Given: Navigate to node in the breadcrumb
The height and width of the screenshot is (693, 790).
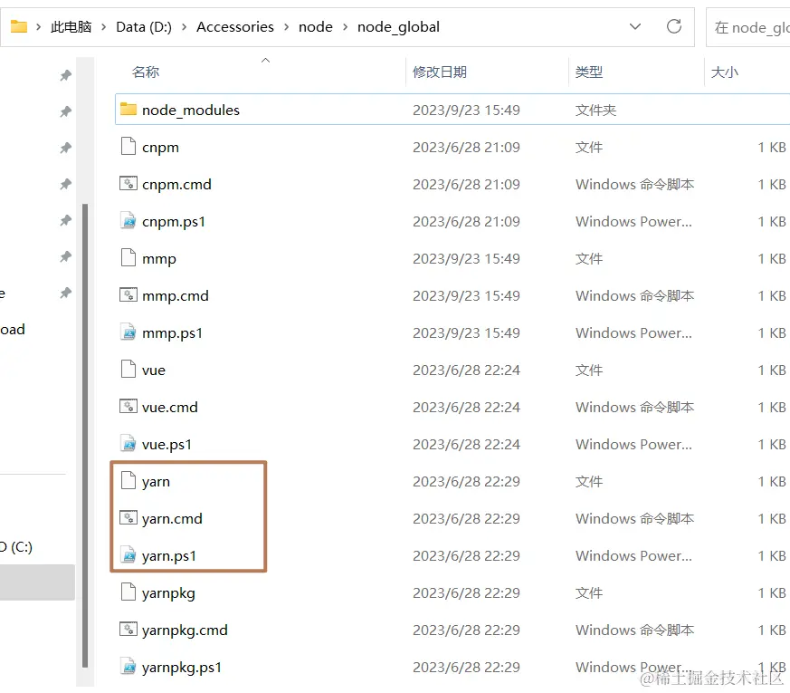Looking at the screenshot, I should (x=316, y=27).
